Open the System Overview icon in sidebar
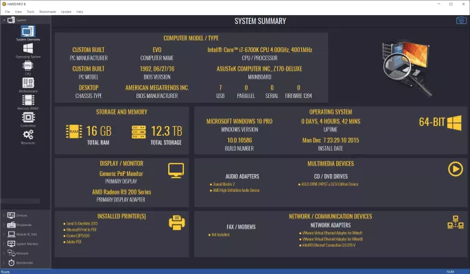 click(x=28, y=32)
